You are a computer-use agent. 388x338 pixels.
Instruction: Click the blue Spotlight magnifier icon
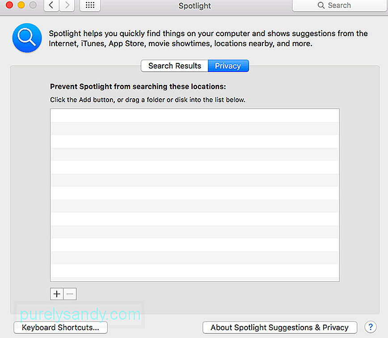pos(27,38)
